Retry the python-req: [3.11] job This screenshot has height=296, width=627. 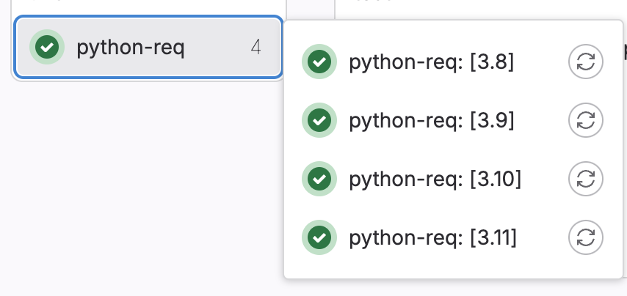click(x=586, y=237)
